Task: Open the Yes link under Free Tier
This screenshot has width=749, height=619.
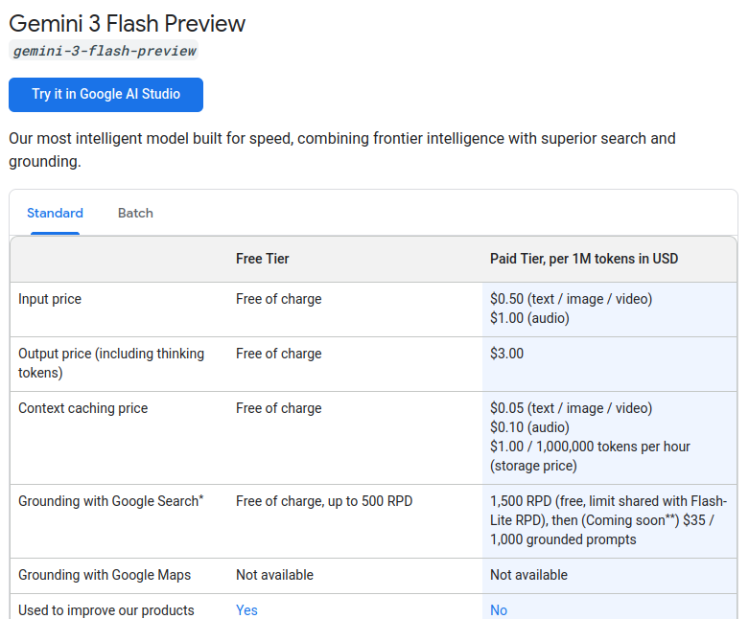Action: point(246,610)
